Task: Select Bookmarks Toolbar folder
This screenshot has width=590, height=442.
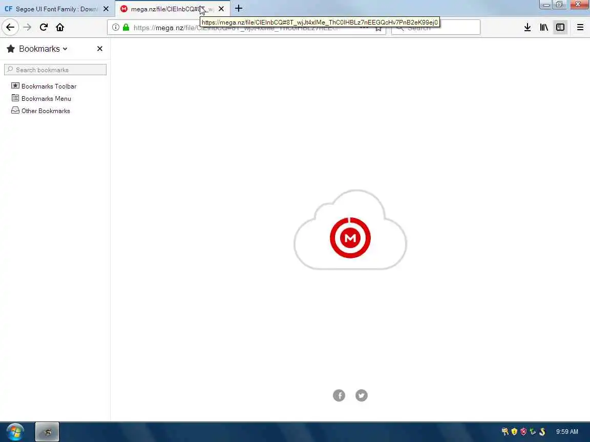Action: coord(49,86)
